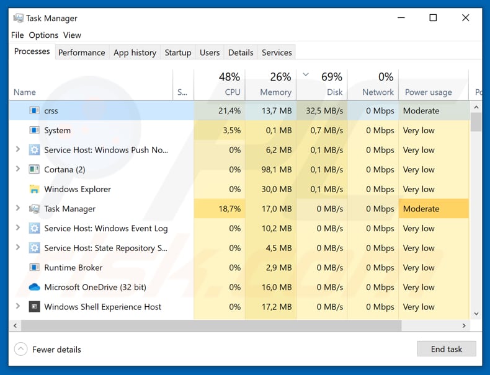This screenshot has height=375, width=490.
Task: Click the Windows Shell Experience Host icon
Action: tap(34, 307)
